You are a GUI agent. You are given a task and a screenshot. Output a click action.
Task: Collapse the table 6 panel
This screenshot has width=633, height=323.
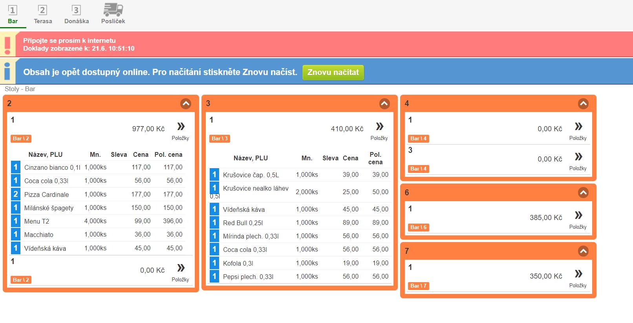583,193
